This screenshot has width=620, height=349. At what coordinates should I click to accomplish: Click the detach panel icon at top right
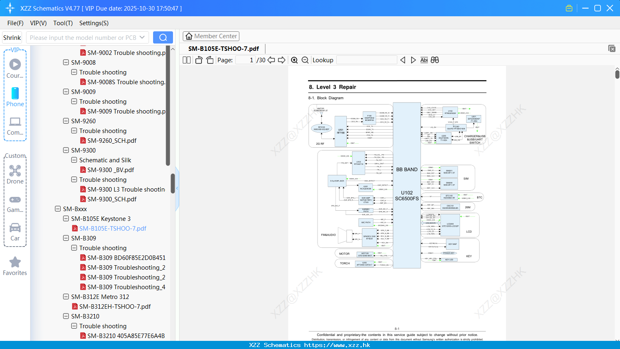click(612, 48)
